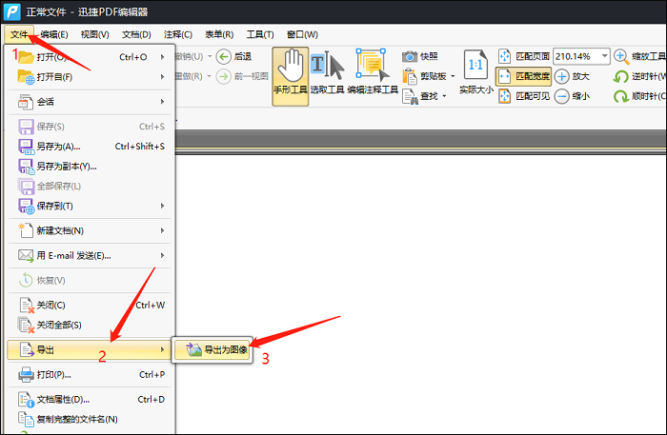Screen dimensions: 667x435
Task: Choose 用 E-mail 发送(E)... entry
Action: pos(90,255)
